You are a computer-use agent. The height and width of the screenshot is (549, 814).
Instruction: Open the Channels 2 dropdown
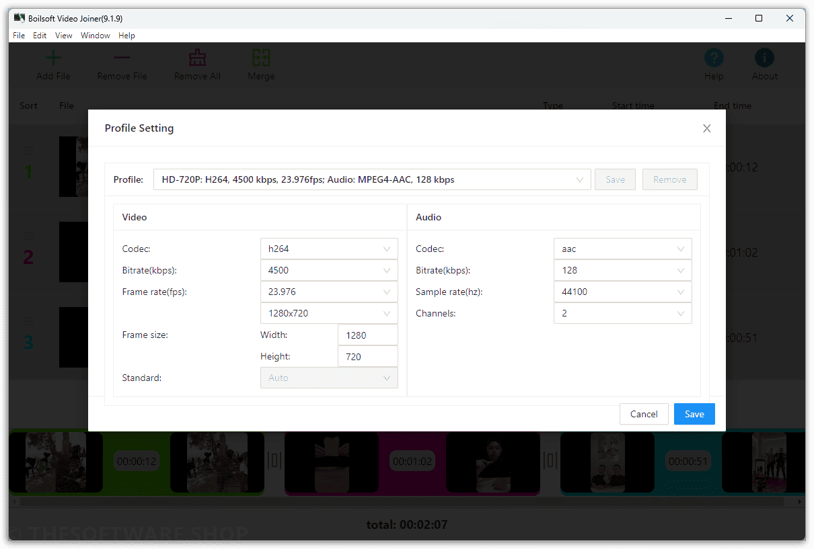tap(623, 313)
